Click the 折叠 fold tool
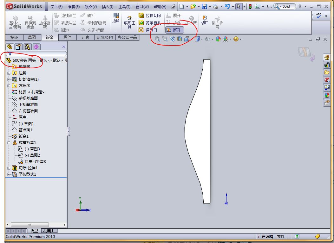 tap(173, 22)
